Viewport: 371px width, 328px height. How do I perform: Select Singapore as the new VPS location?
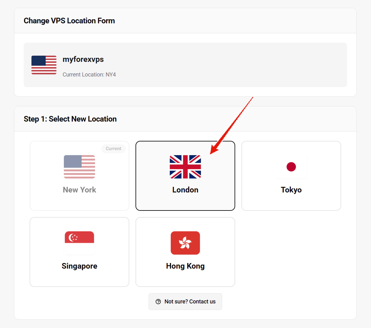[79, 252]
